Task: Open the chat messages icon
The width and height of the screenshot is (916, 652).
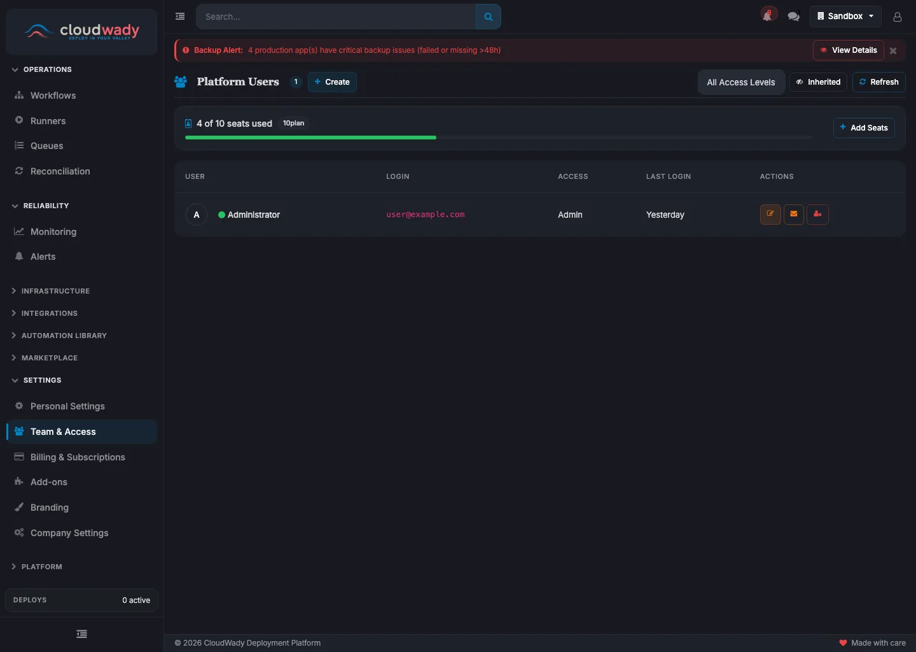Action: tap(793, 17)
